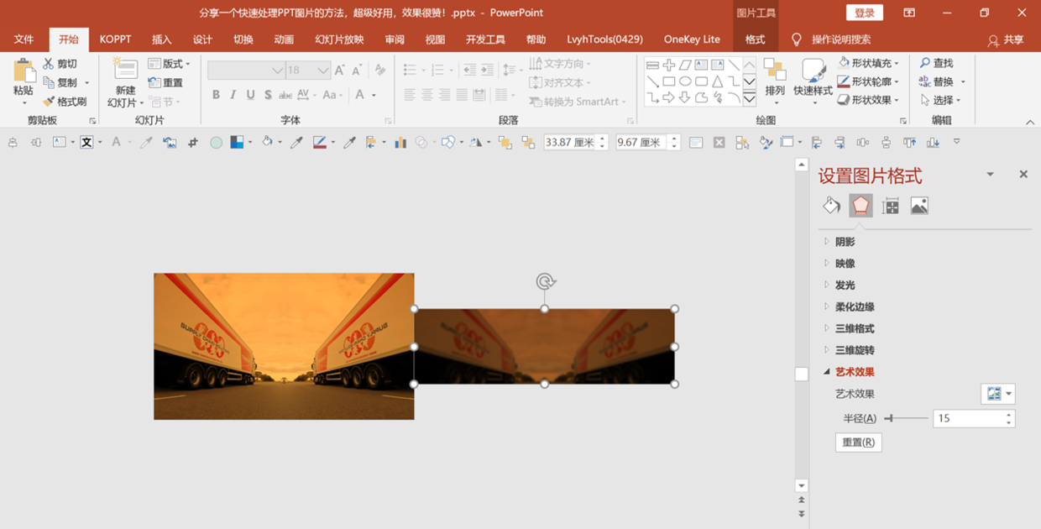Open the Size & Properties pane tab

coord(891,206)
